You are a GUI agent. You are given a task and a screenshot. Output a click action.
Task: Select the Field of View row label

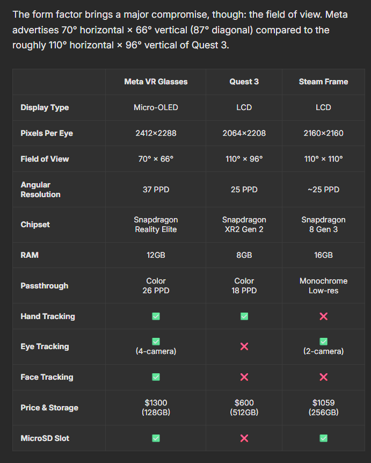[x=45, y=159]
